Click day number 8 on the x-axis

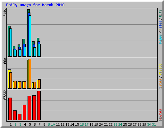[44, 124]
